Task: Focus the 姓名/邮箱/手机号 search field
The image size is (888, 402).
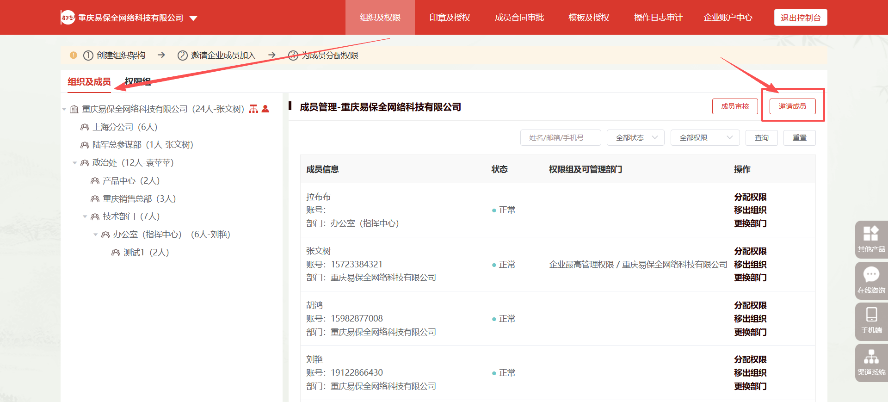Action: pyautogui.click(x=561, y=138)
